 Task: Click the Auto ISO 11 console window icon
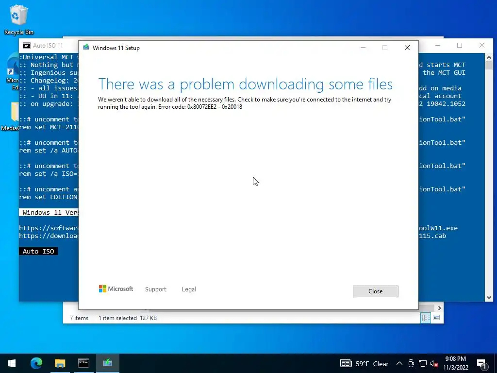27,45
